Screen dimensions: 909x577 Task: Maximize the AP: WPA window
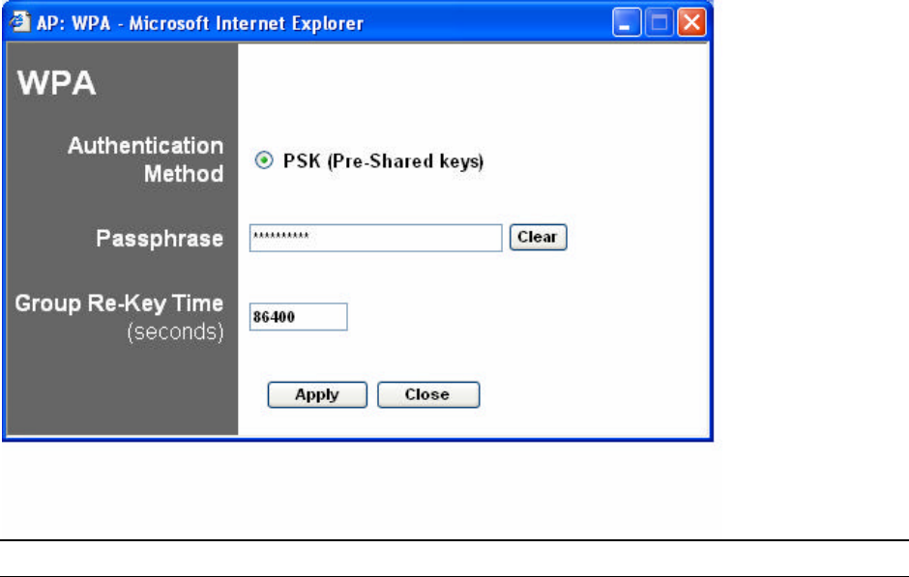pyautogui.click(x=660, y=22)
